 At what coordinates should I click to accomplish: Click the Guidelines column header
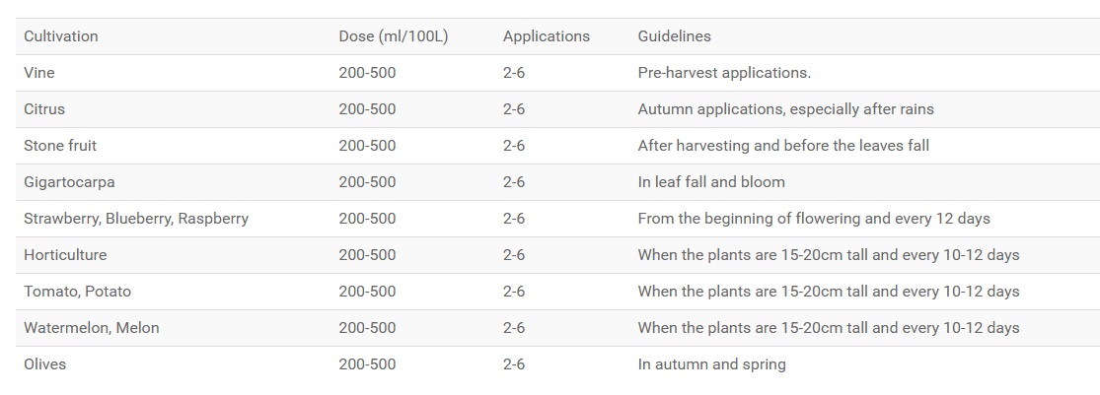pos(674,36)
